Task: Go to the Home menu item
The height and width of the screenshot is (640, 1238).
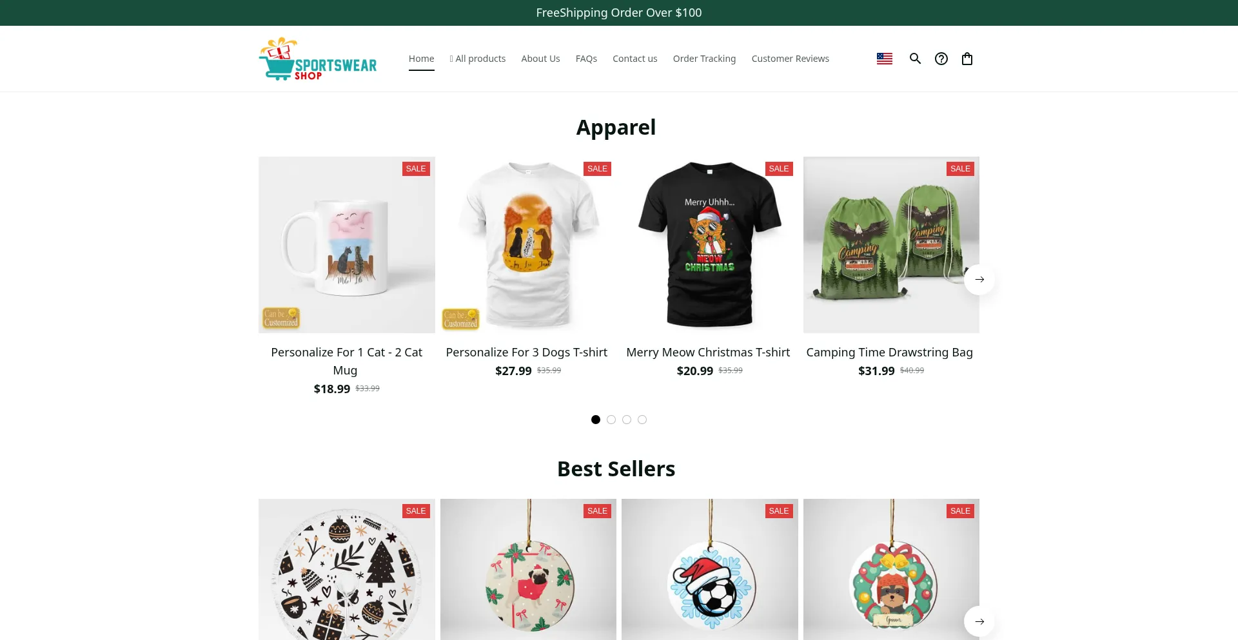Action: point(422,59)
